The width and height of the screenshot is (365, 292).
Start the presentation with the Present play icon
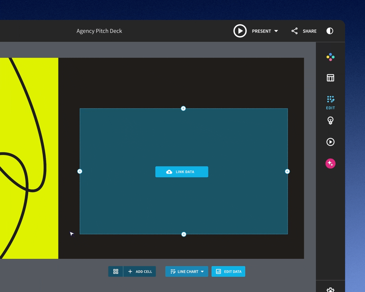(x=240, y=31)
